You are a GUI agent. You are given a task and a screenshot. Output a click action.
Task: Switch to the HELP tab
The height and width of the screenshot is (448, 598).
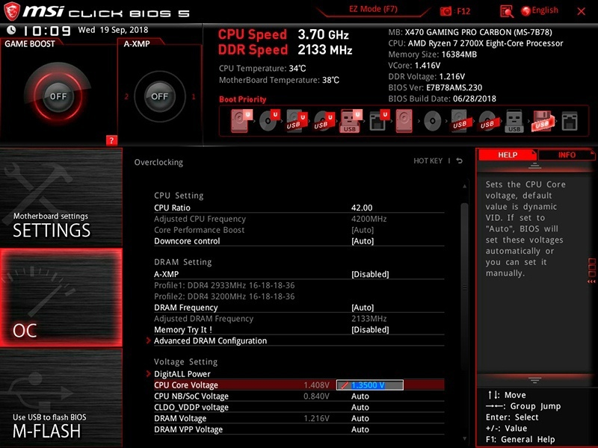(508, 155)
